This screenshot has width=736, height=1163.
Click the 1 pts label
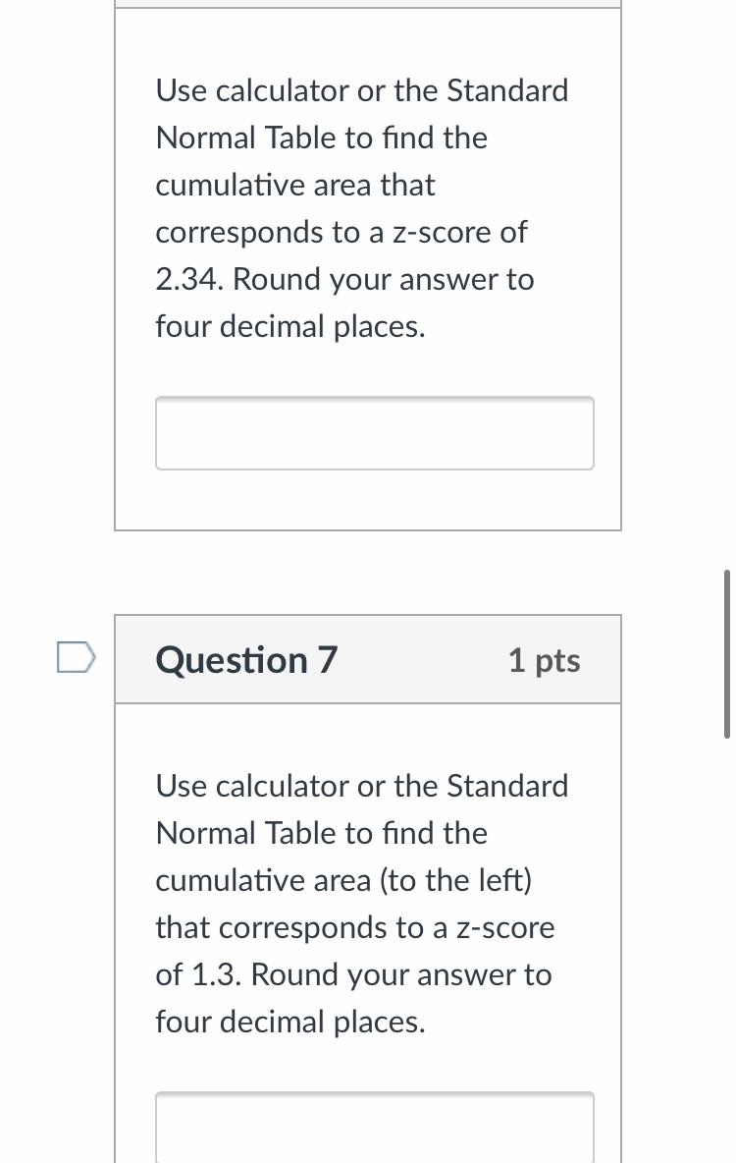click(x=544, y=661)
